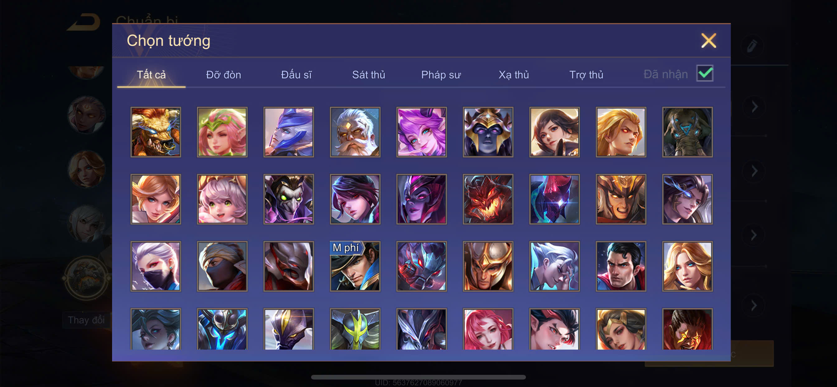
Task: Open the Trợ thủ tab
Action: [586, 75]
